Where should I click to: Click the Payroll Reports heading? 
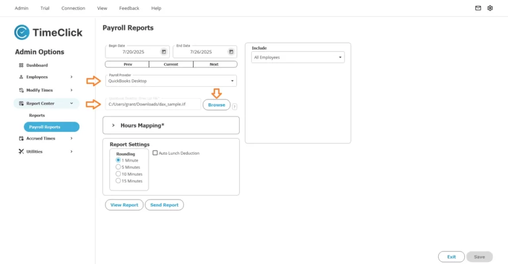(128, 28)
